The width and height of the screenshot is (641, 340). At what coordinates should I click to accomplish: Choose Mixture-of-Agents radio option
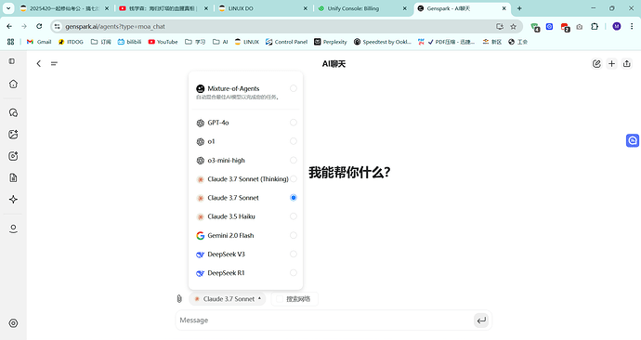(294, 88)
